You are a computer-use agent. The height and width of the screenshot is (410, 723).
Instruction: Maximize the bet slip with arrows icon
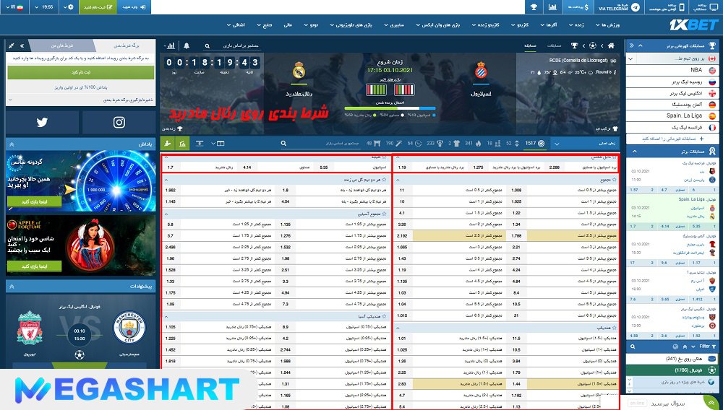click(12, 45)
